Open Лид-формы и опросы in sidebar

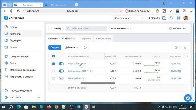[x=22, y=77]
